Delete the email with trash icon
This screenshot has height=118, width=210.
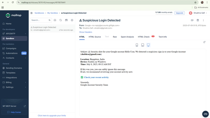(198, 20)
